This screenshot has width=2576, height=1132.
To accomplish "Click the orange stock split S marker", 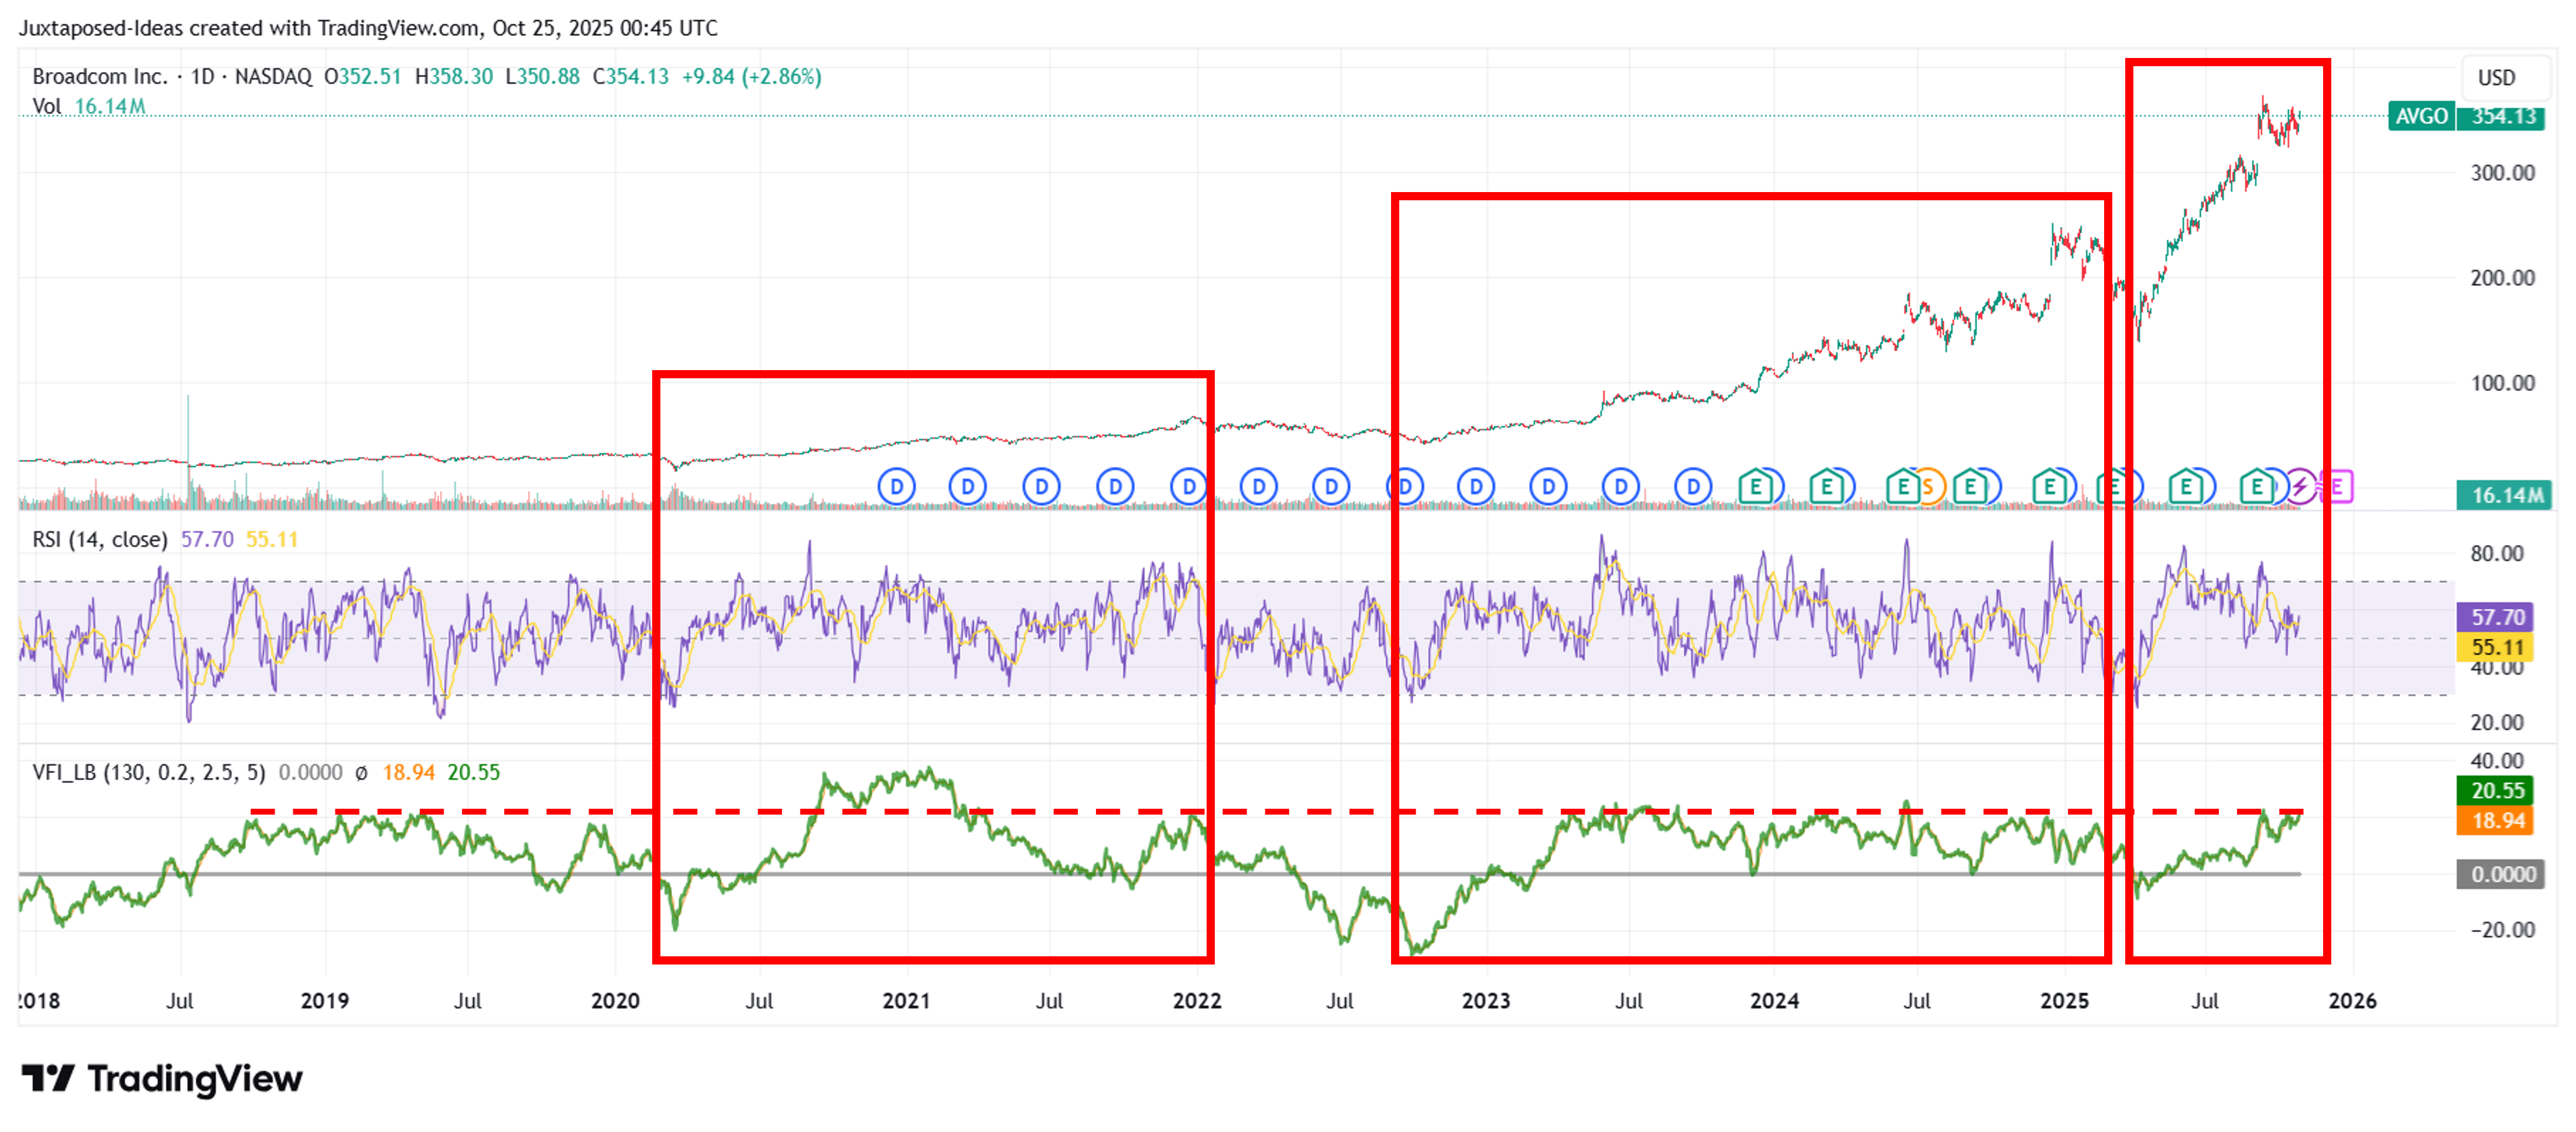I will click(x=1929, y=487).
